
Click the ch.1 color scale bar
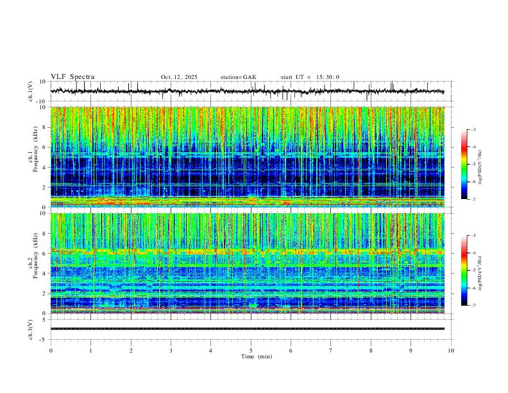coord(464,164)
